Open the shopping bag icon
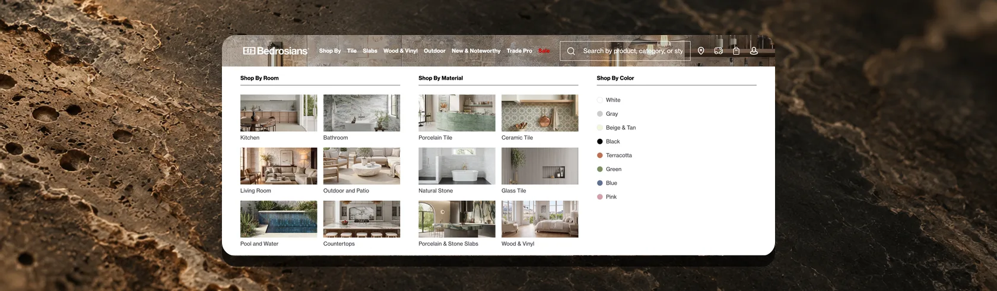 (x=736, y=51)
